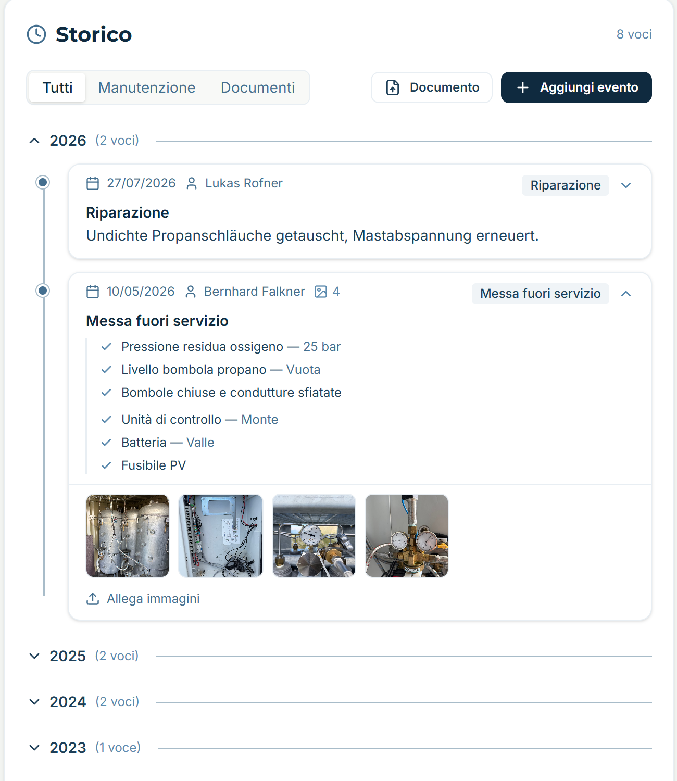Click the name Lukas Rofner

tap(244, 183)
